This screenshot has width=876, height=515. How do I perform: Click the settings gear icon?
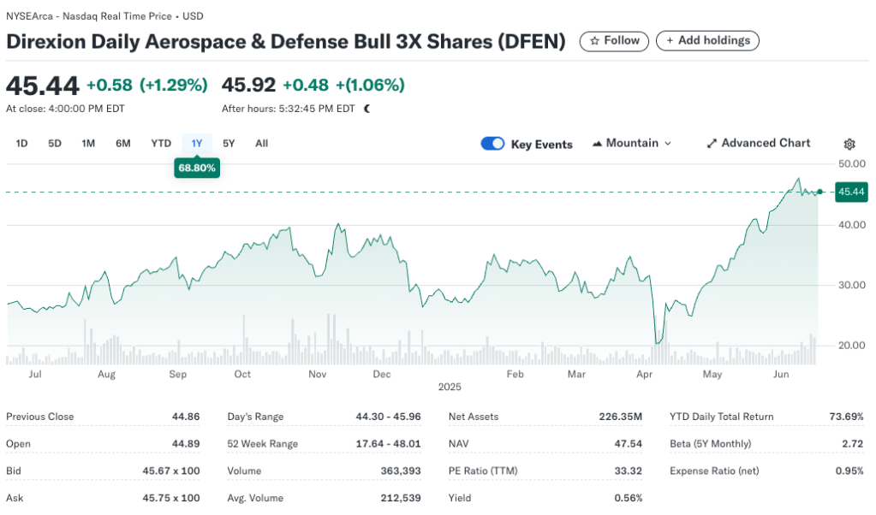tap(849, 144)
